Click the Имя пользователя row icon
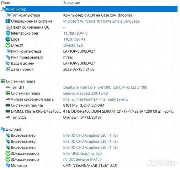Screen dimensions: 180x170 pyautogui.click(x=8, y=57)
